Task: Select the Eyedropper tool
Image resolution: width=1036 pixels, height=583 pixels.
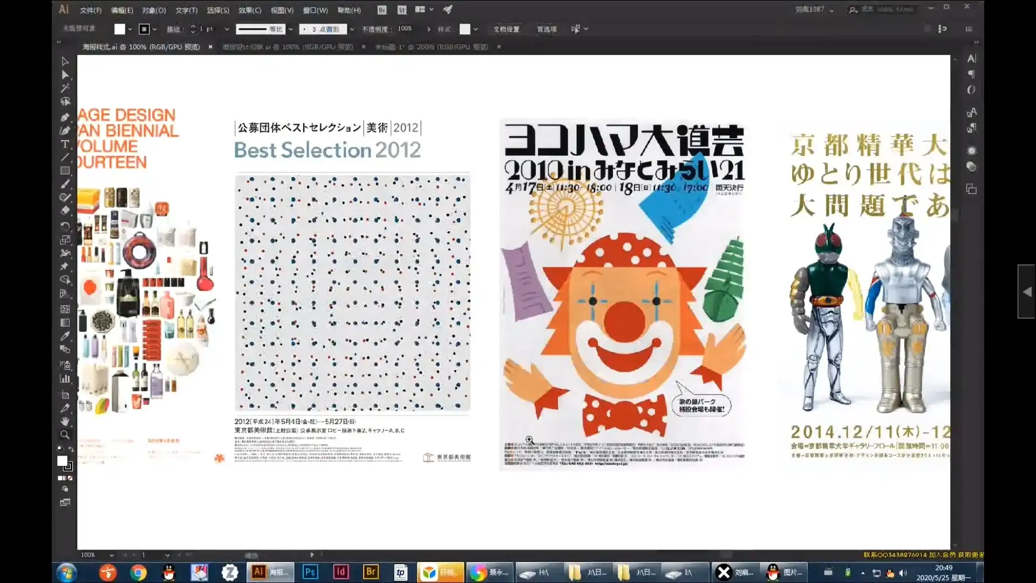Action: pos(65,336)
